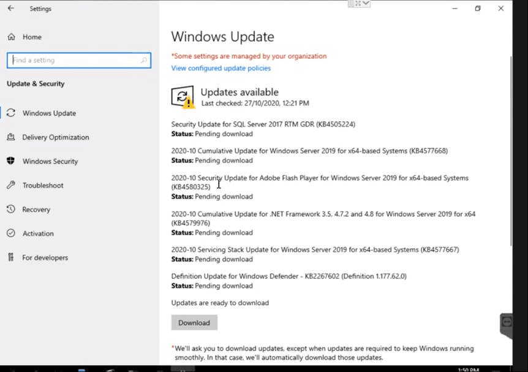Click the Servicing Stack Update KB4577667 entry
Screen dimensions: 528x372
[x=315, y=254]
